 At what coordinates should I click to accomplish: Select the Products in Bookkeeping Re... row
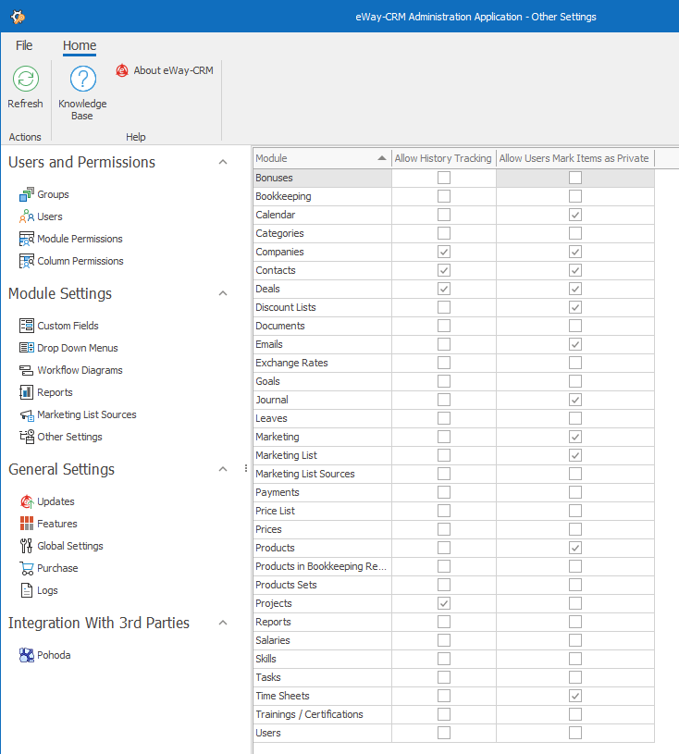[x=453, y=566]
